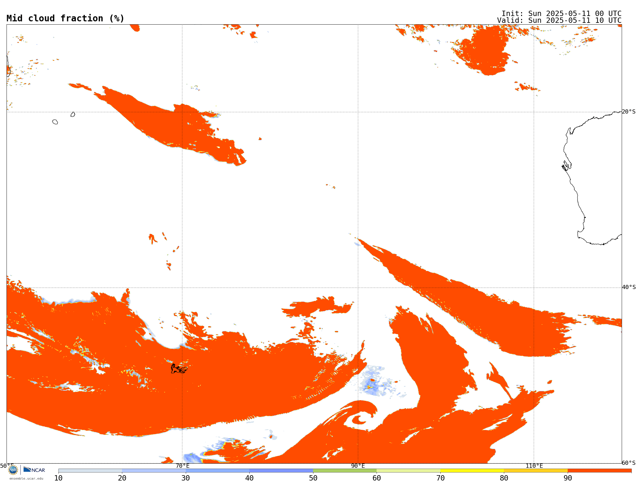This screenshot has width=641, height=482.
Task: Pick the 40–50 blue colorbar segment
Action: [x=281, y=471]
